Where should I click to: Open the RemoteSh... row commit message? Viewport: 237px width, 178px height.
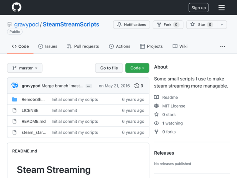(75, 99)
